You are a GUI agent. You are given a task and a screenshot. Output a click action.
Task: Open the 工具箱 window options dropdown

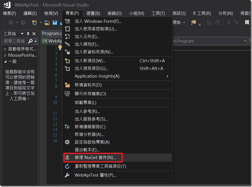point(22,34)
